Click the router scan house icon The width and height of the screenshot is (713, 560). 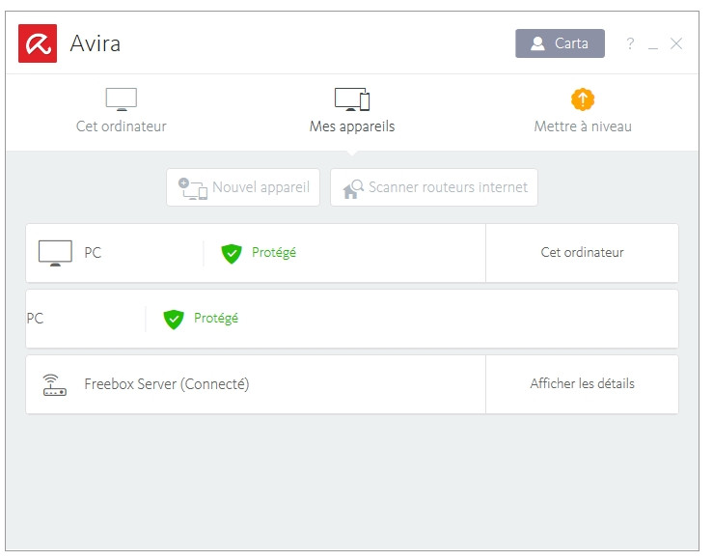coord(354,187)
